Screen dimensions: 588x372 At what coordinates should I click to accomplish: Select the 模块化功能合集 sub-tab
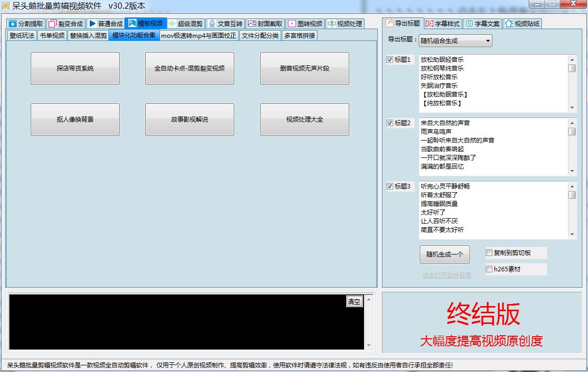pos(134,35)
